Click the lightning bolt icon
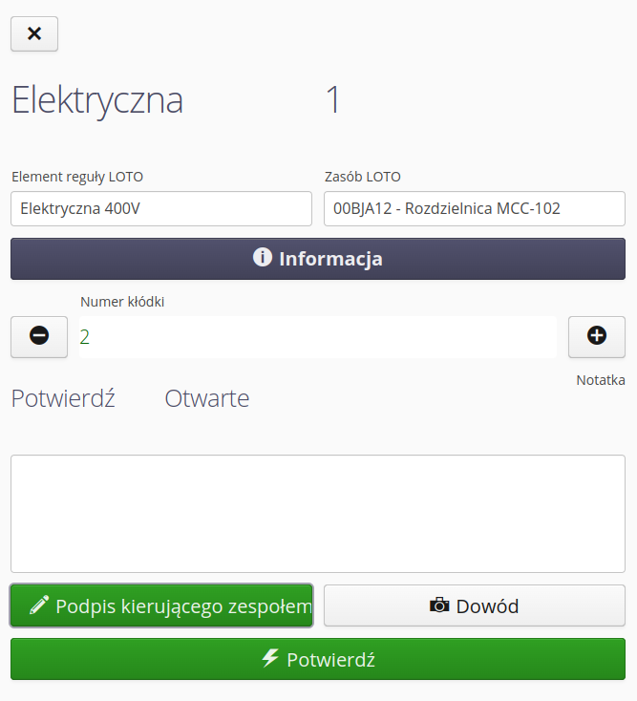The width and height of the screenshot is (637, 701). [271, 658]
